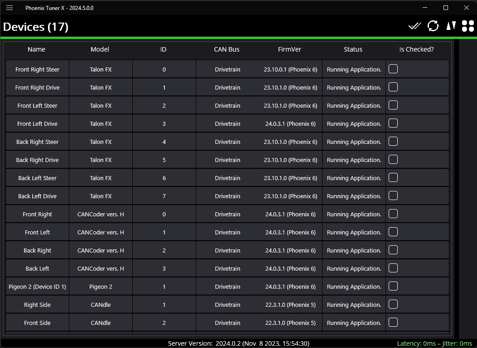Screen dimensions: 477x348
Task: Click Front Left Drive's 24.0.3.1 firmware cell
Action: tap(290, 124)
